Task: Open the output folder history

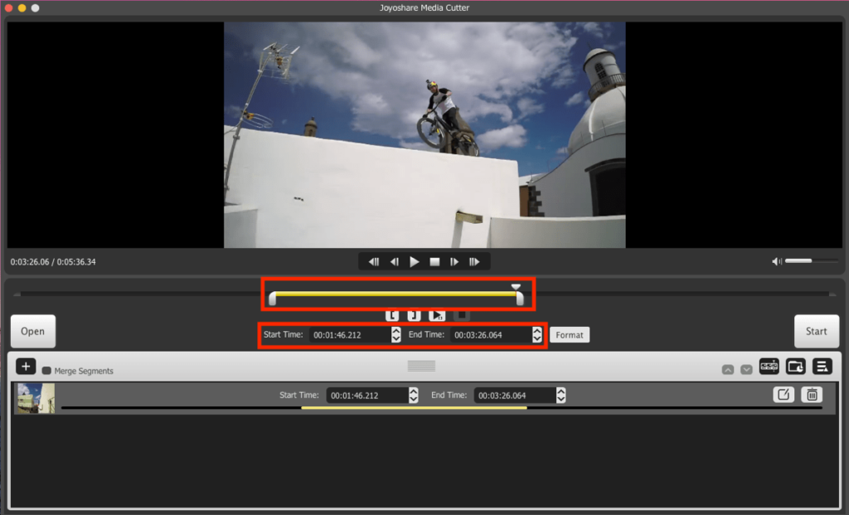Action: tap(795, 367)
